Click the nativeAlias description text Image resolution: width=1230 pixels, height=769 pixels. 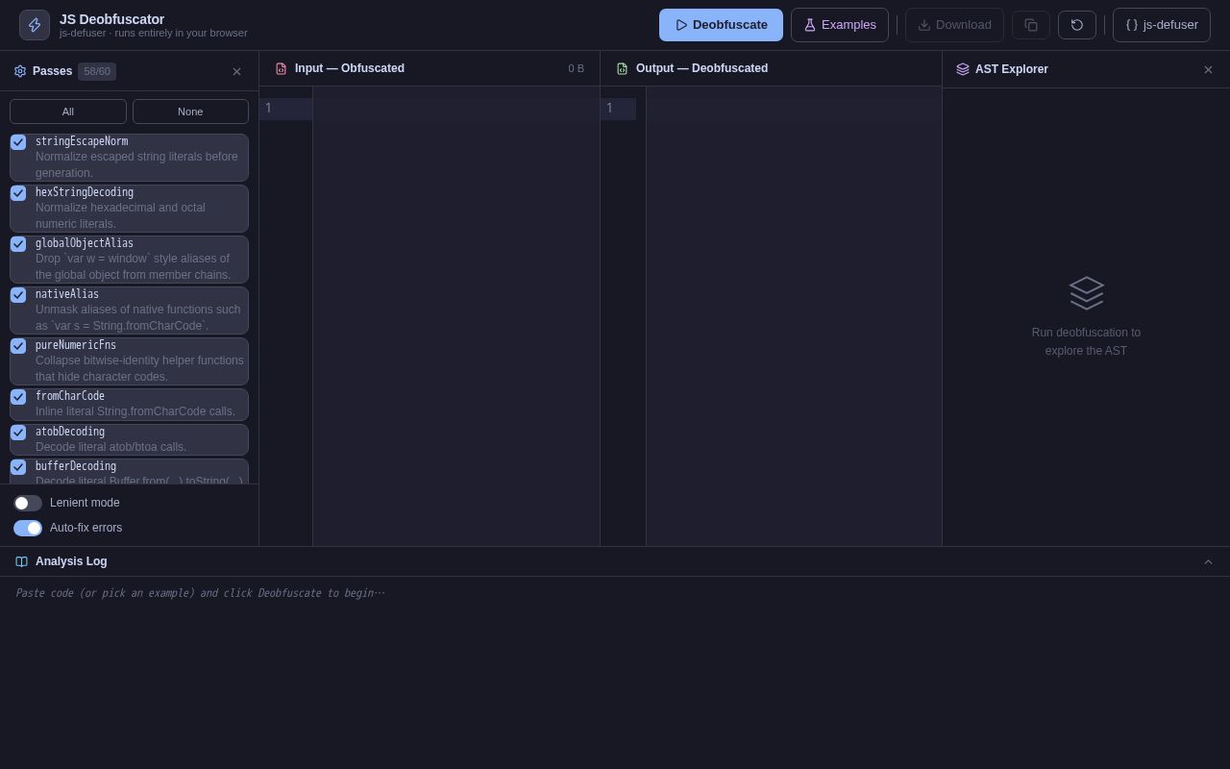click(x=138, y=317)
